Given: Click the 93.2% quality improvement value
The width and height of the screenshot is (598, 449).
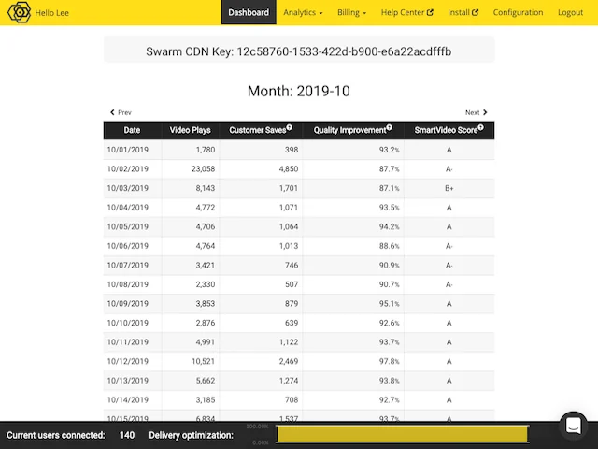Looking at the screenshot, I should (389, 150).
